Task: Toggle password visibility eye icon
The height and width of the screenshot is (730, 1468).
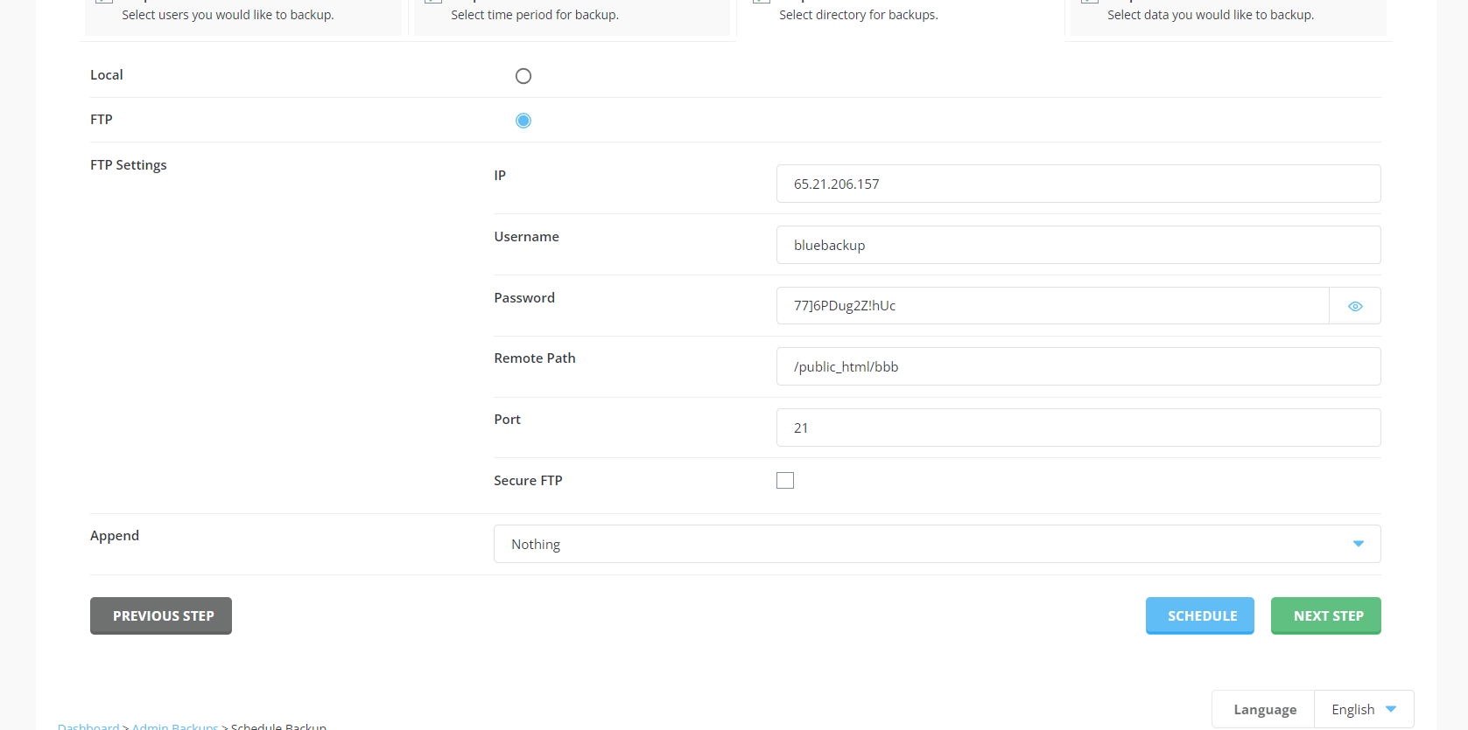Action: [1354, 306]
